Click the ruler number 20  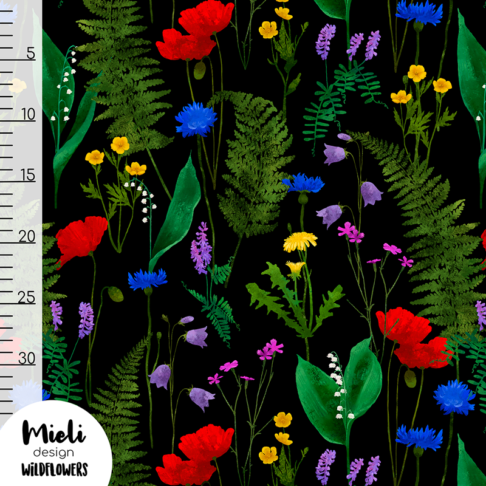27,236
